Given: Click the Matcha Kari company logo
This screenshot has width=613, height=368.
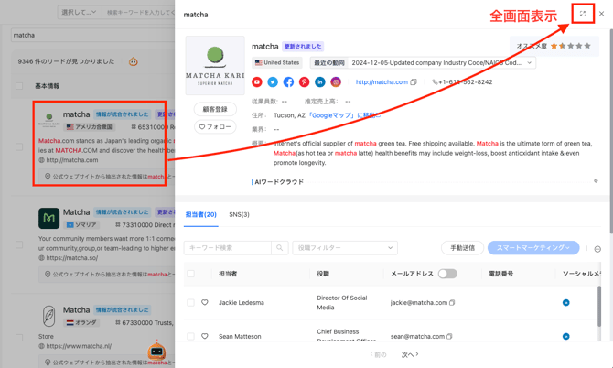Looking at the screenshot, I should click(215, 65).
